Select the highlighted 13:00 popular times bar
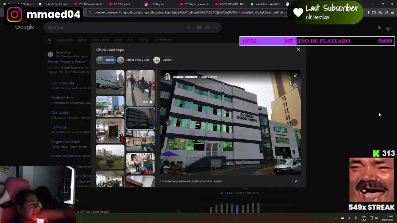This screenshot has width=397, height=223. pyautogui.click(x=238, y=209)
